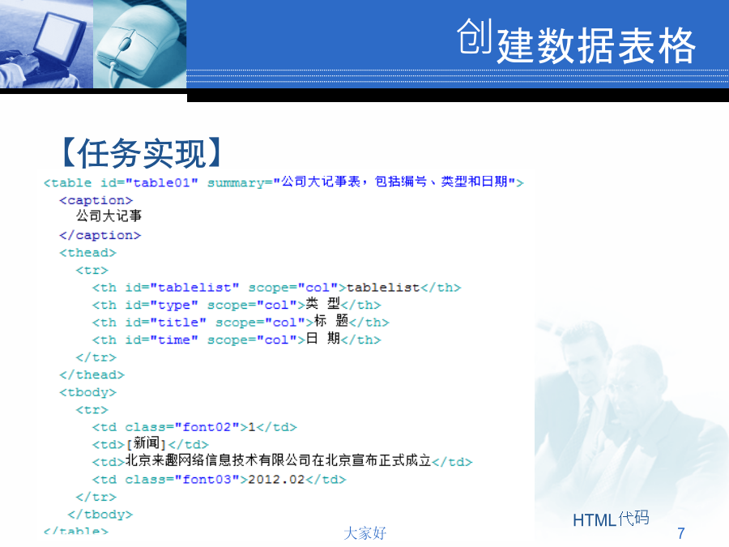Click the th id="tablelist" code line
The image size is (729, 547).
(277, 288)
